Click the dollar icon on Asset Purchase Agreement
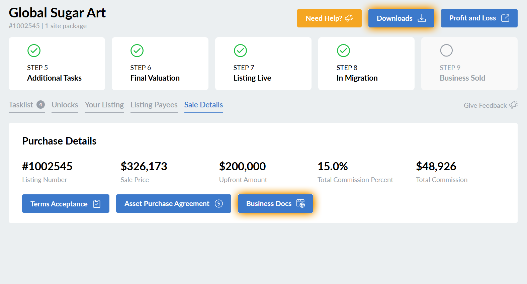This screenshot has height=284, width=527. pyautogui.click(x=219, y=203)
